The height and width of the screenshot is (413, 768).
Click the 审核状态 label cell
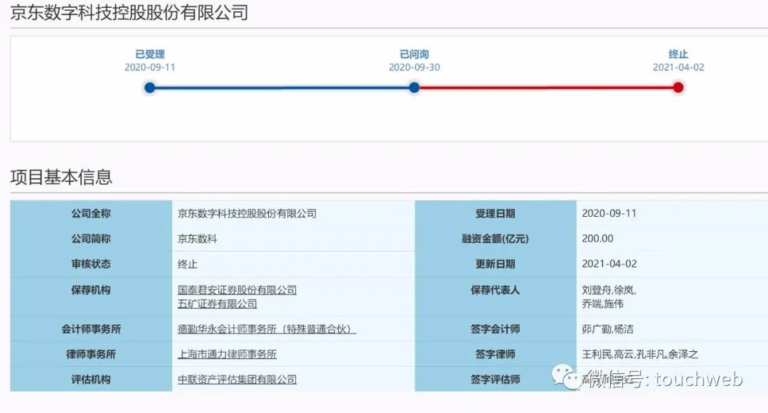pos(91,264)
